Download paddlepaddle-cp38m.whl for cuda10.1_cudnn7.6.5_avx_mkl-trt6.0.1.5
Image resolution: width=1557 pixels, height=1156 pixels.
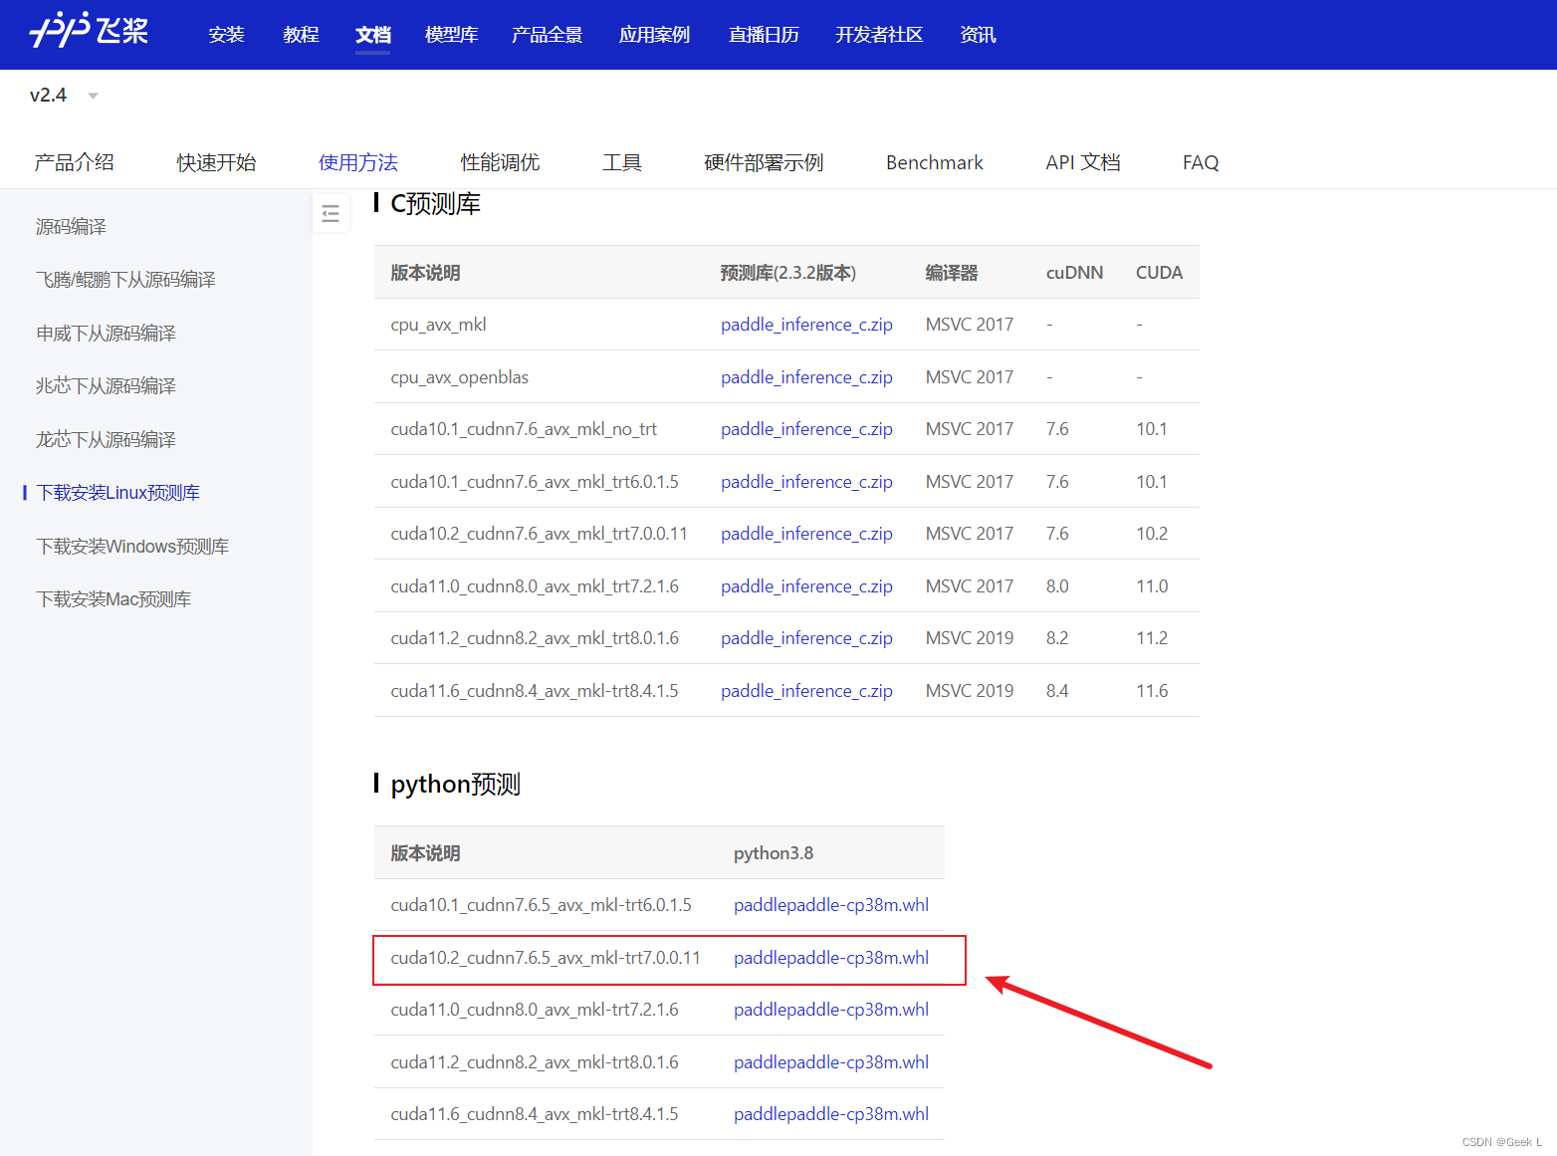[831, 905]
